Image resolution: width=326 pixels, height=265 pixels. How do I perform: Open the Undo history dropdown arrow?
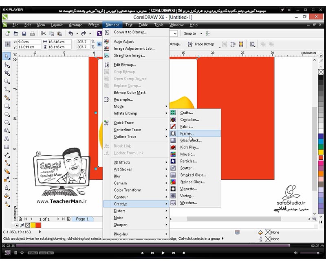[77, 33]
